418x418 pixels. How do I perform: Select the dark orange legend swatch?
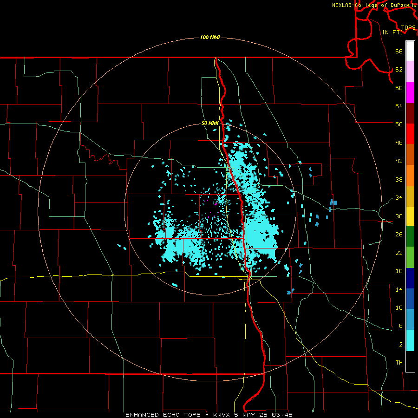(410, 154)
